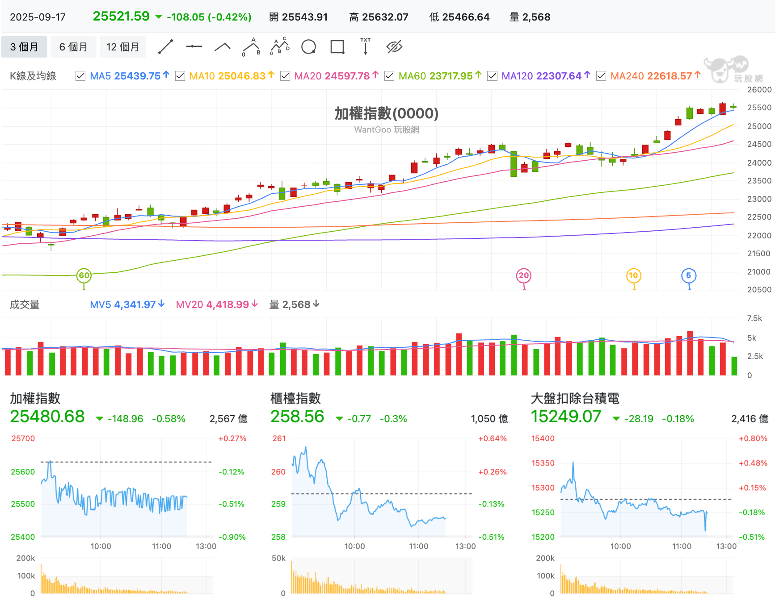Image resolution: width=775 pixels, height=608 pixels.
Task: Open the 大盤扣除台積電 panel title
Action: pyautogui.click(x=575, y=398)
